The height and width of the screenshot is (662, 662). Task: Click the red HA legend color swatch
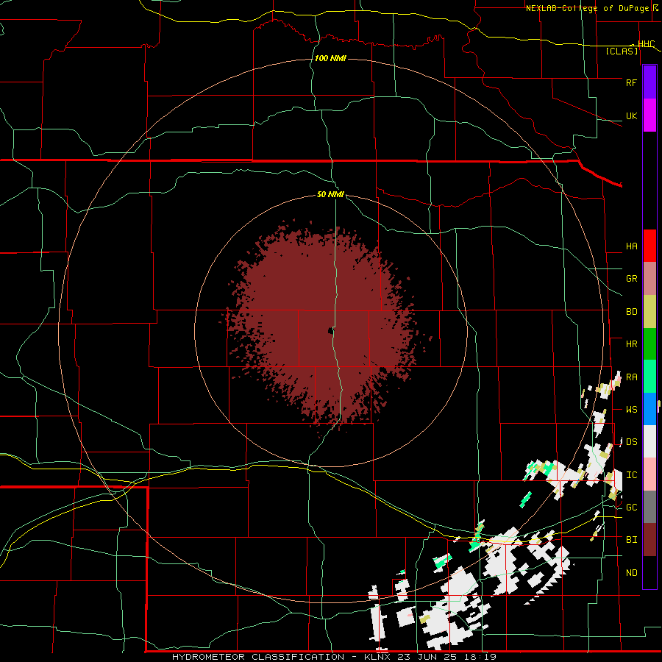(649, 246)
